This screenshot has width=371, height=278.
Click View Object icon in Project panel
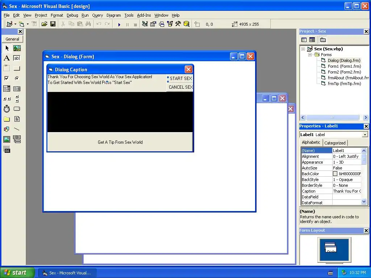(x=312, y=40)
